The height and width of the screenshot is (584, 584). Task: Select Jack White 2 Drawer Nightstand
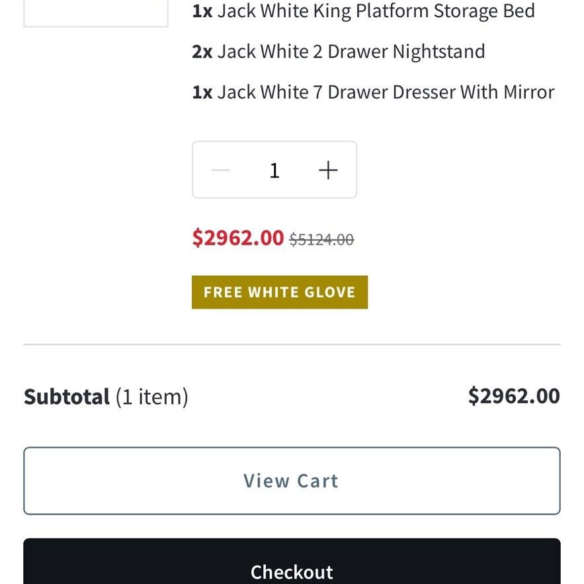pyautogui.click(x=351, y=52)
